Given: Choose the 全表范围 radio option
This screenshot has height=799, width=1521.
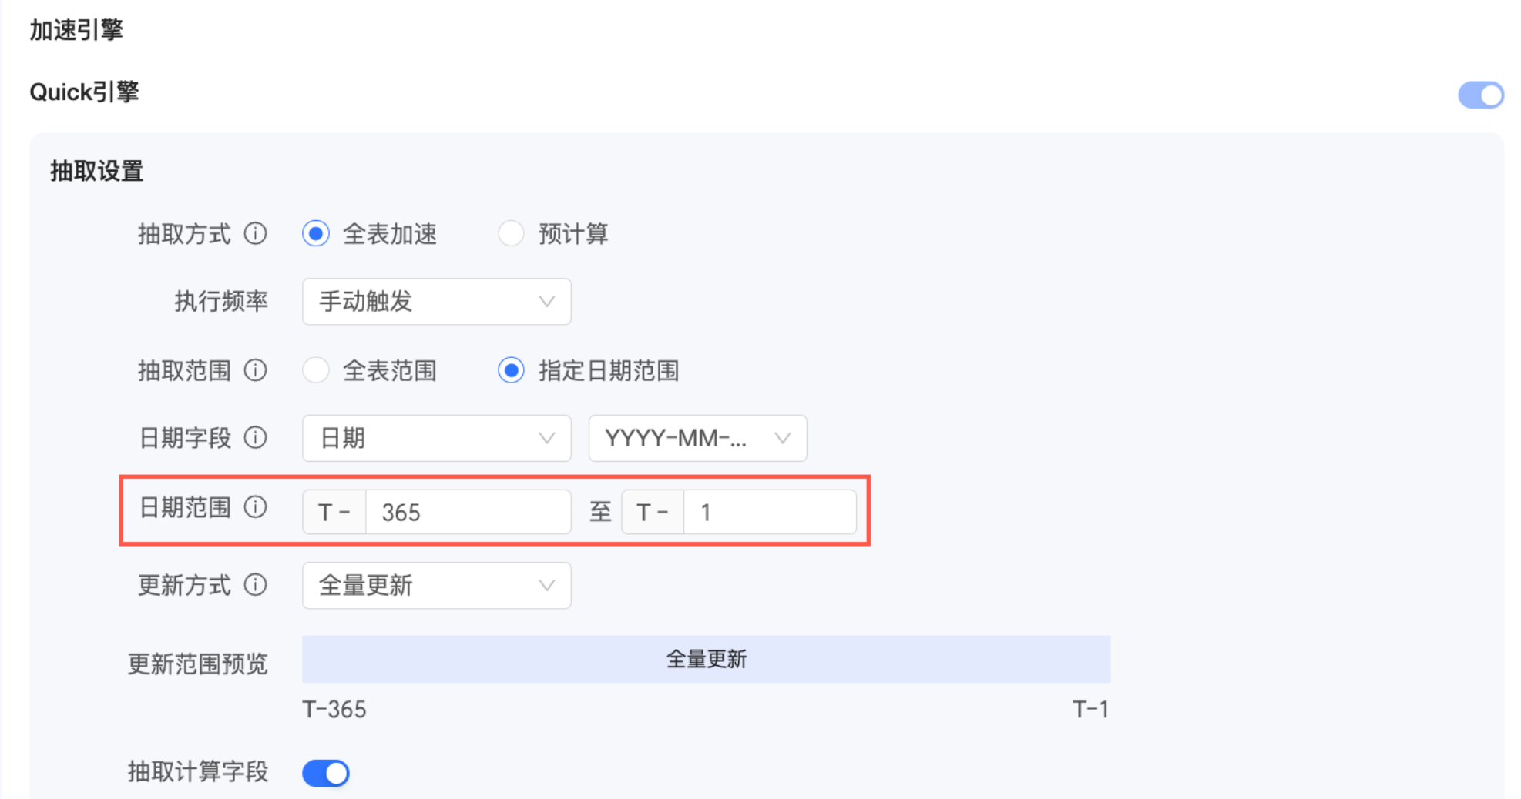Looking at the screenshot, I should [x=316, y=370].
